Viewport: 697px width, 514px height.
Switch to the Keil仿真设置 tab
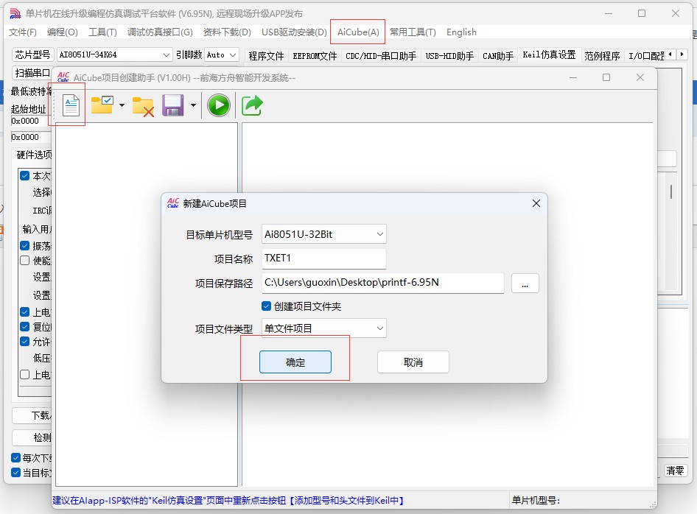pyautogui.click(x=549, y=54)
